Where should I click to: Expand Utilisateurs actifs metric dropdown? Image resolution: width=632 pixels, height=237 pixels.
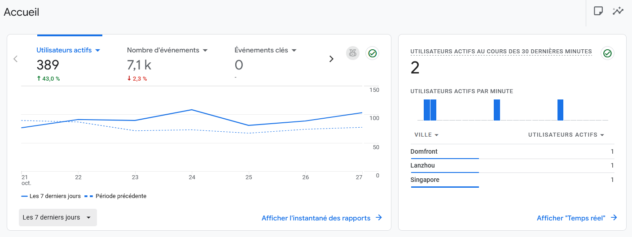pos(97,50)
